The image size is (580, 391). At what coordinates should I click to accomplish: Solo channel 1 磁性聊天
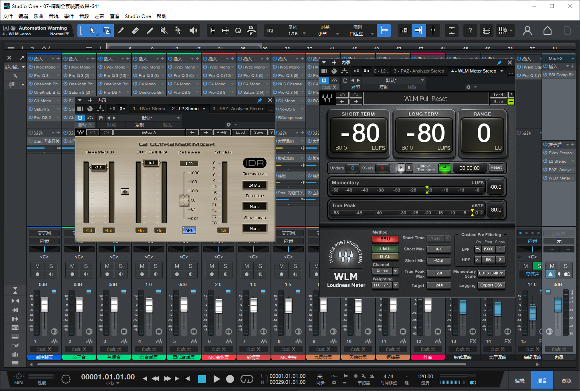(51, 266)
